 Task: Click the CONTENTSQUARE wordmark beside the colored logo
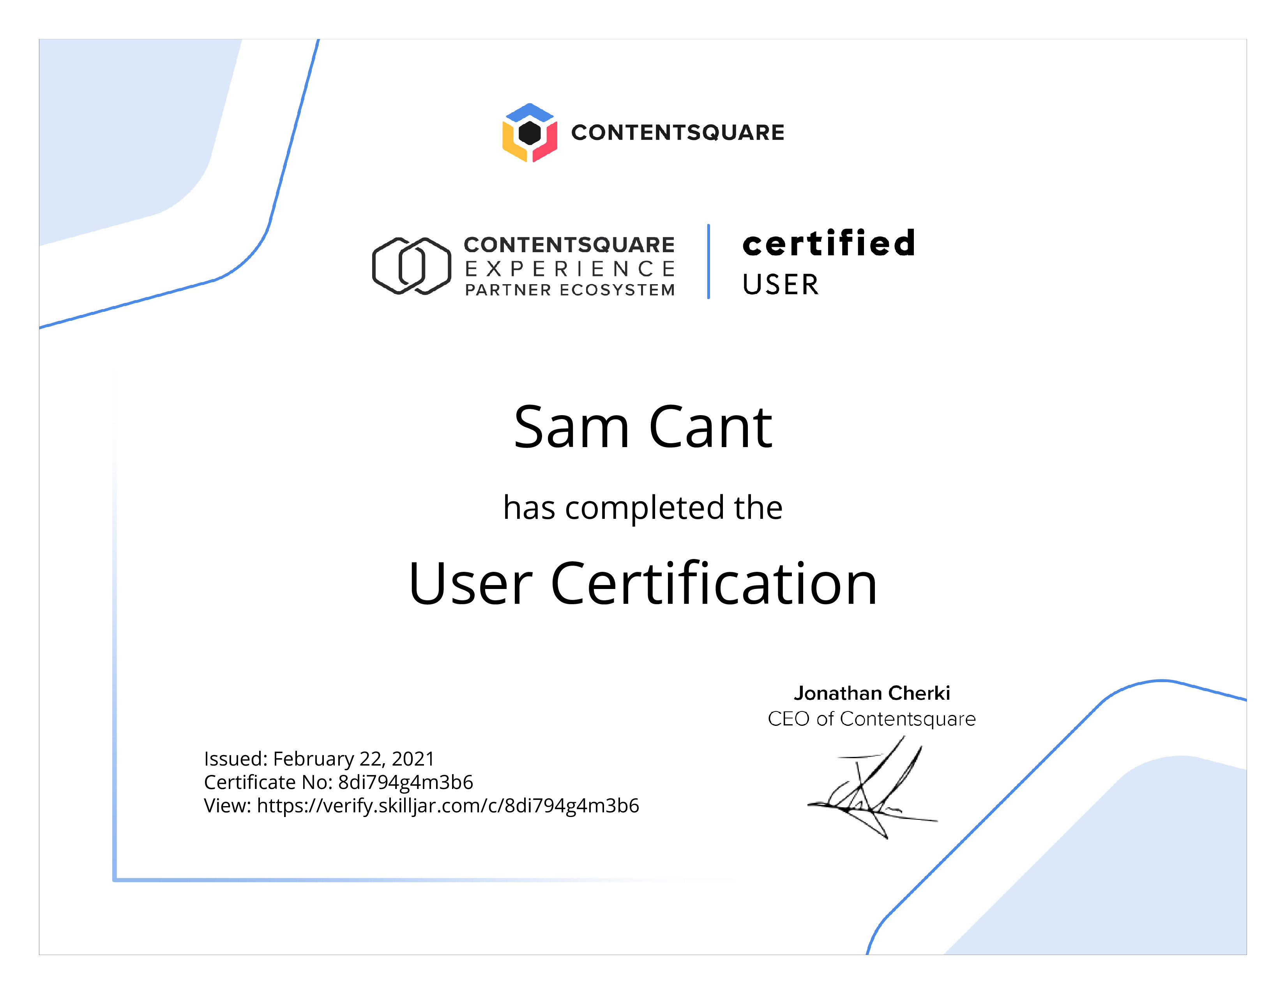(678, 133)
